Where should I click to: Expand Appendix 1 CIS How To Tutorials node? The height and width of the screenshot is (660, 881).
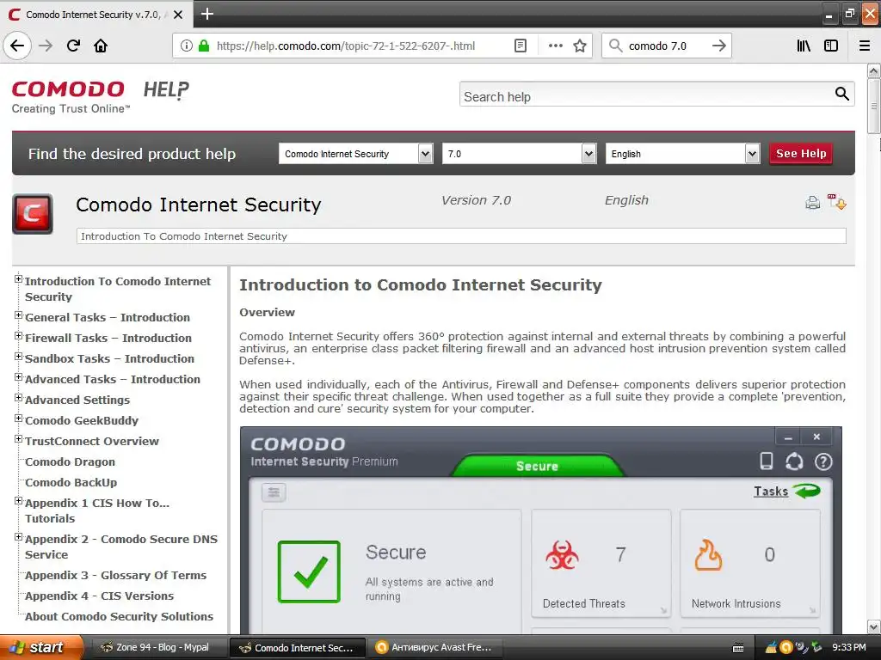tap(19, 501)
